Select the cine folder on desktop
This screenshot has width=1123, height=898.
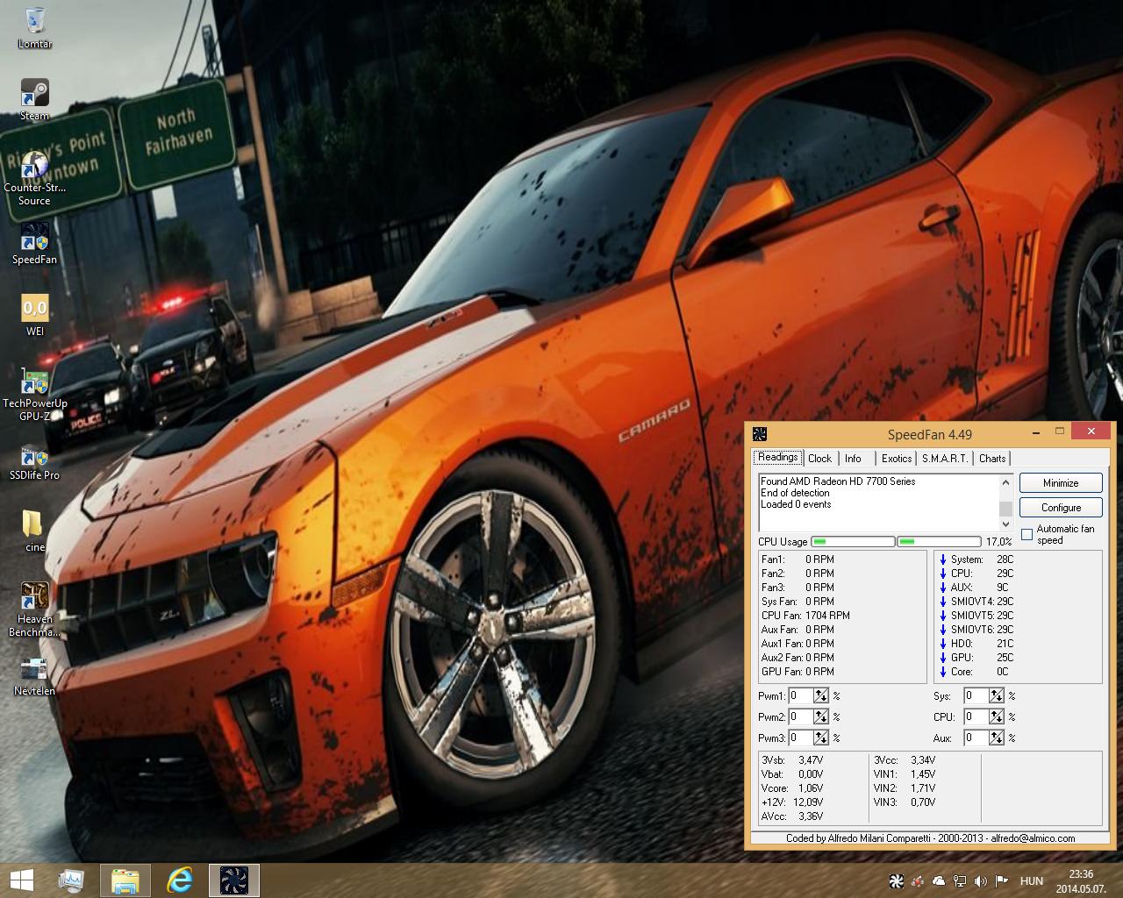[35, 531]
